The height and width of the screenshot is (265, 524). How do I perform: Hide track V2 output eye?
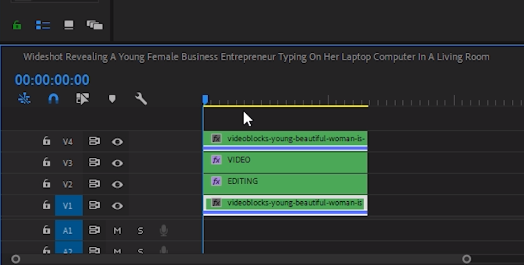(117, 184)
